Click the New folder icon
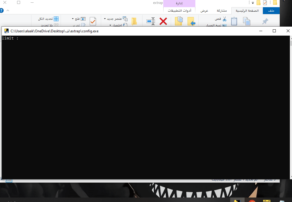The height and width of the screenshot is (202, 292). tap(134, 21)
